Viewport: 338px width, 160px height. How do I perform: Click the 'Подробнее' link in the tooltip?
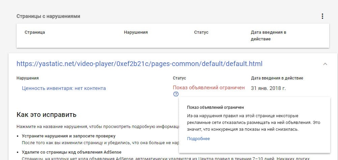tap(198, 139)
